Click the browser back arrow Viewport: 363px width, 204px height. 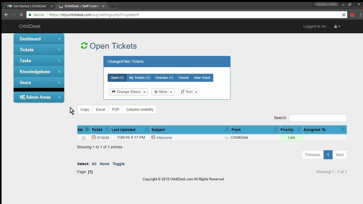tap(6, 15)
